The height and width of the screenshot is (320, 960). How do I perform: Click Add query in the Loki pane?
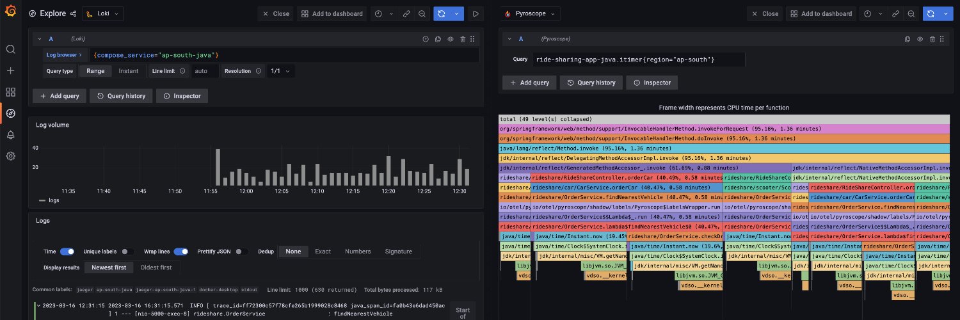pyautogui.click(x=60, y=96)
